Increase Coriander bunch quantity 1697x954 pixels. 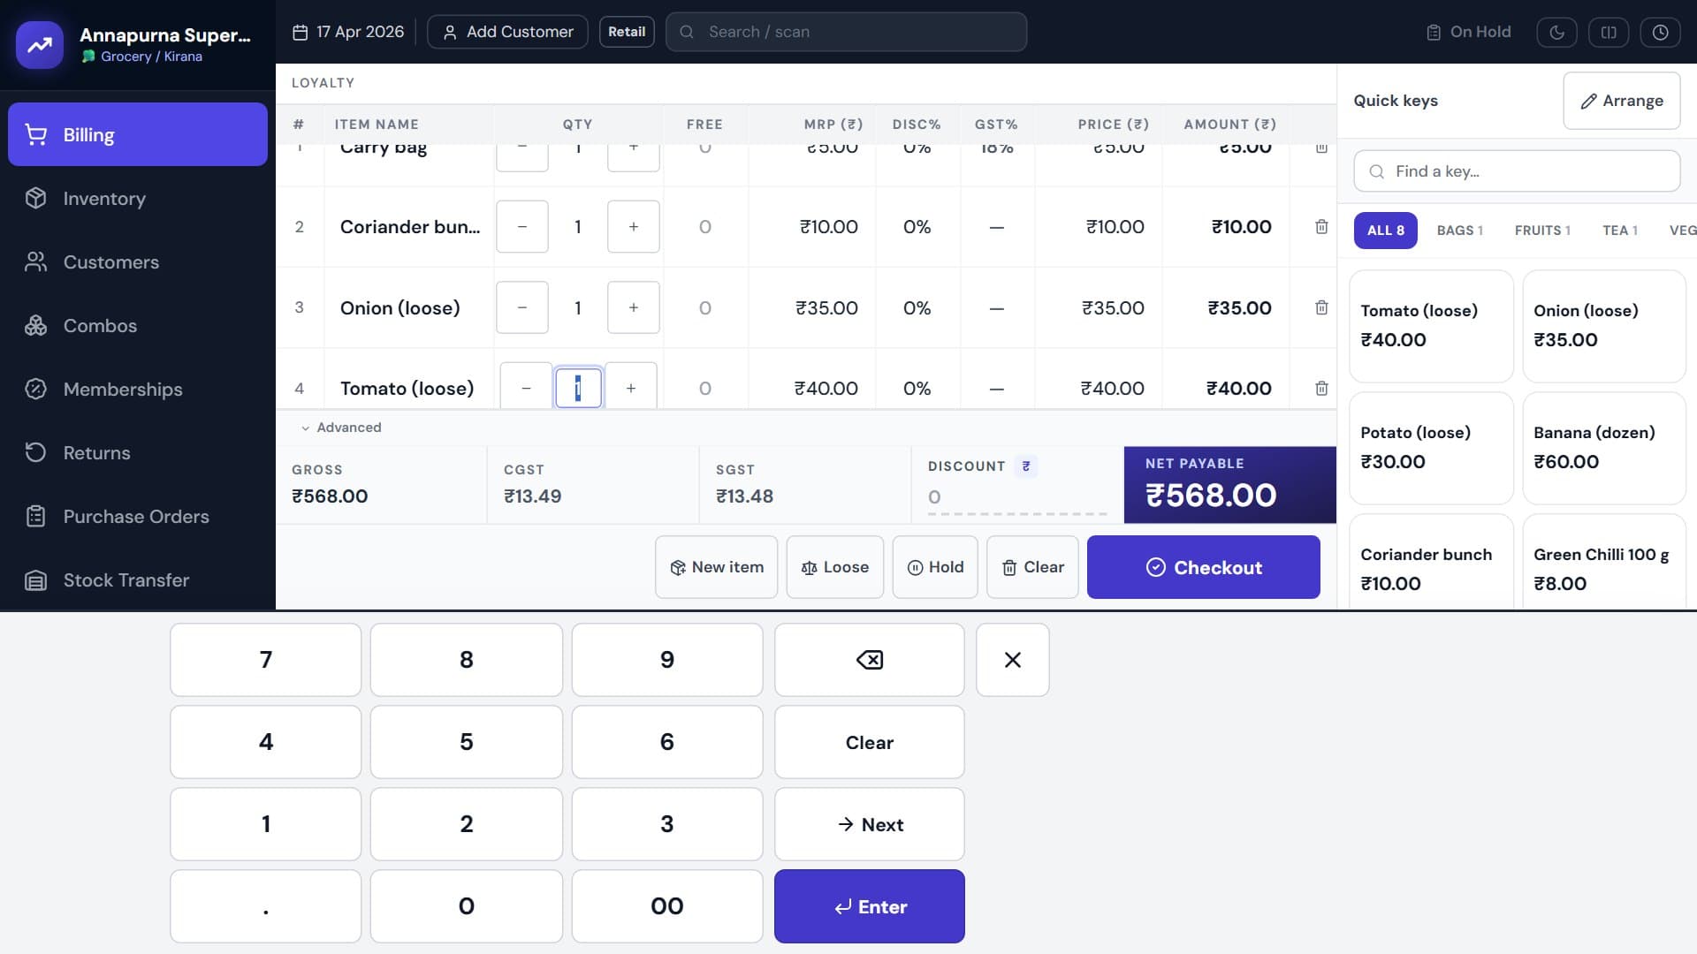point(633,227)
